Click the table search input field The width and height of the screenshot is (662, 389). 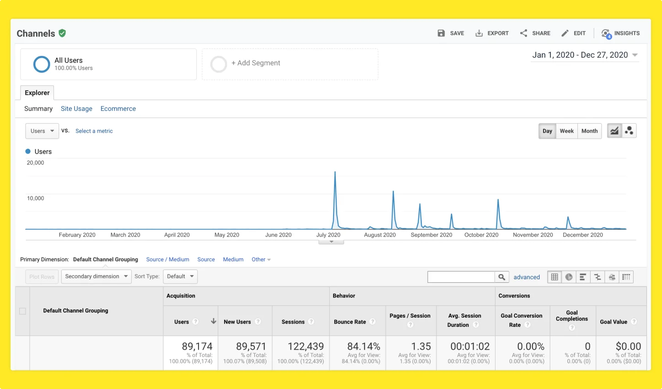(x=461, y=277)
